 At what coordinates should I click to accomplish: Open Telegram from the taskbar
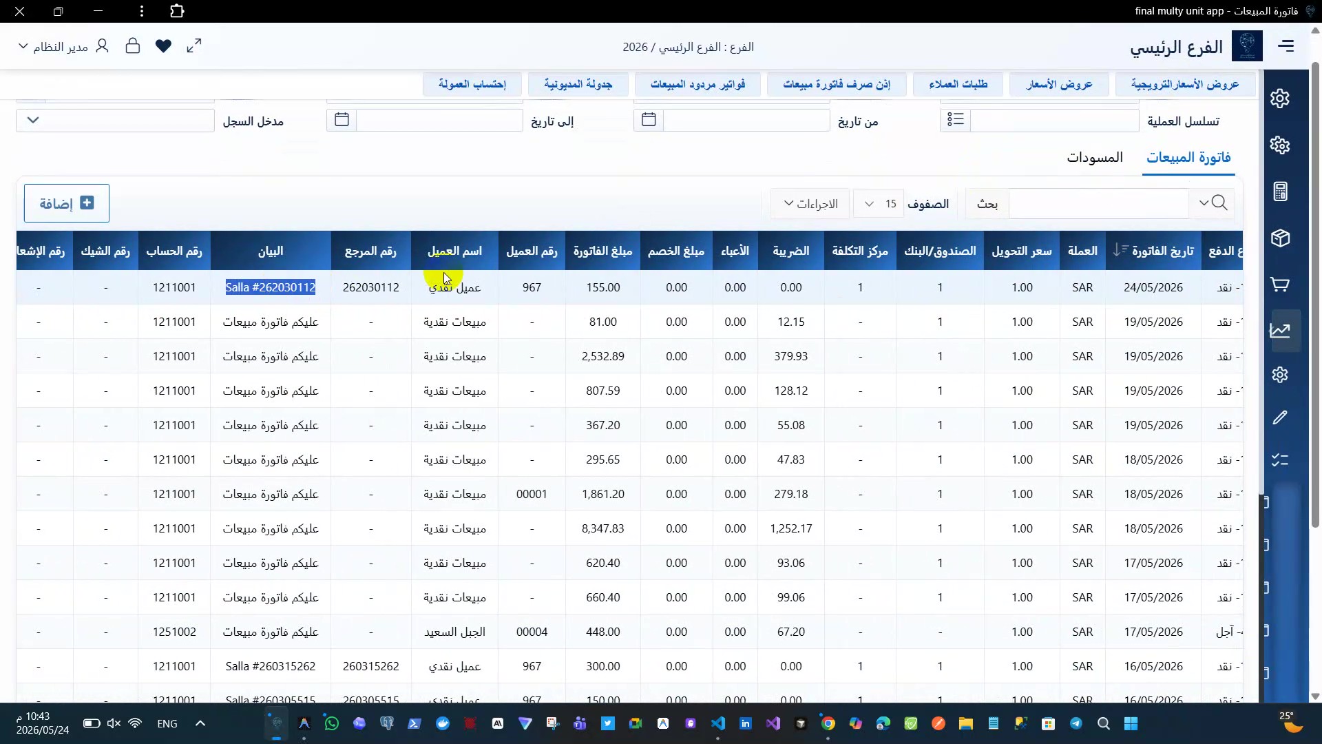(1076, 723)
